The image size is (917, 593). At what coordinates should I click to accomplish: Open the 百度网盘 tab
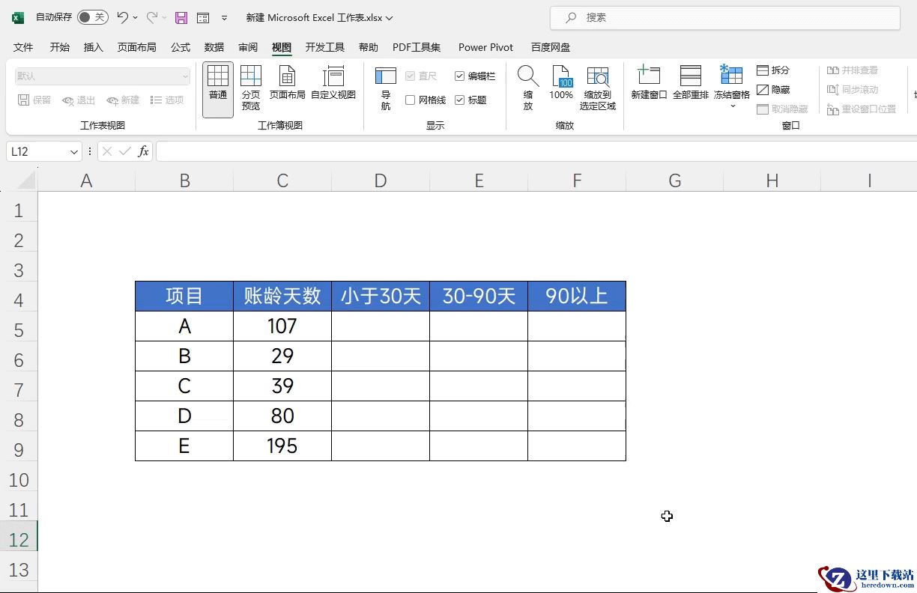pos(551,47)
